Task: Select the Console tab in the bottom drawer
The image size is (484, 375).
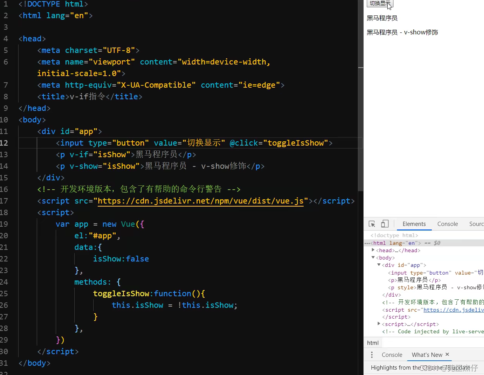Action: coord(392,355)
